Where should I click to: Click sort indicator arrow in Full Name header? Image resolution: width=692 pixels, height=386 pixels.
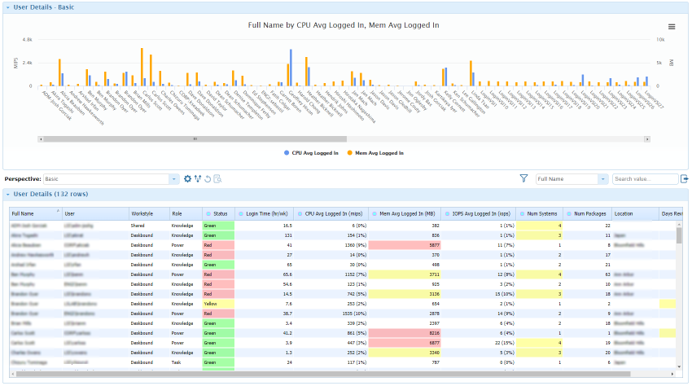(59, 211)
